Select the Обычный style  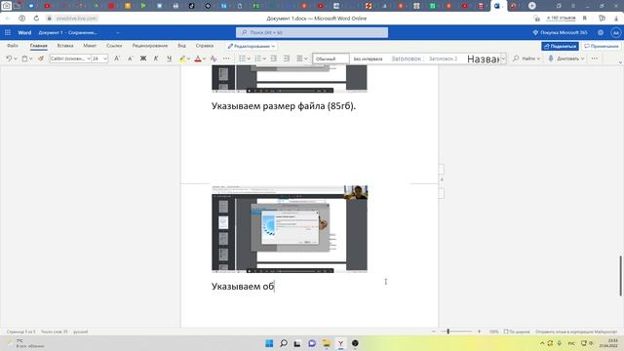point(331,58)
